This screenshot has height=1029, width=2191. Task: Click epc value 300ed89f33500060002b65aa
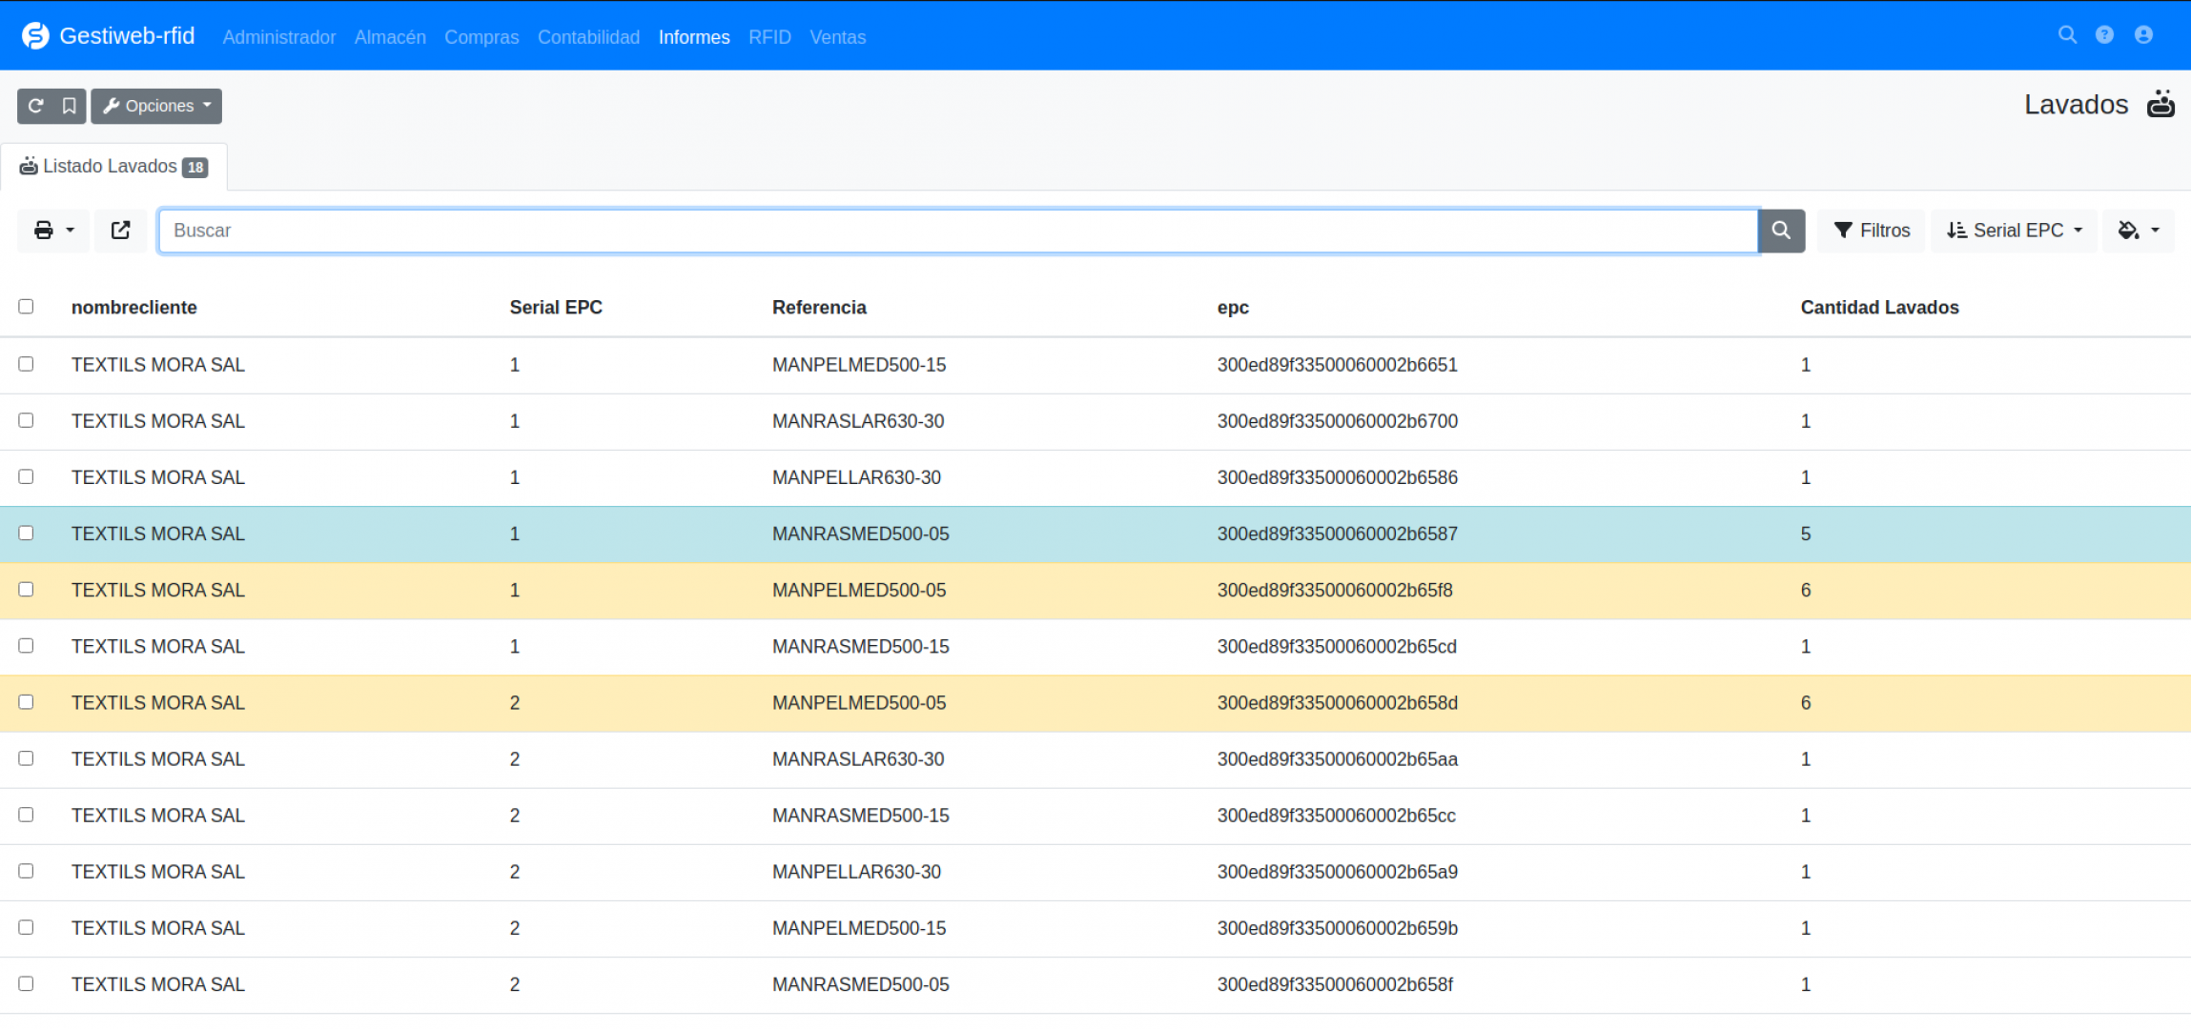(x=1337, y=758)
